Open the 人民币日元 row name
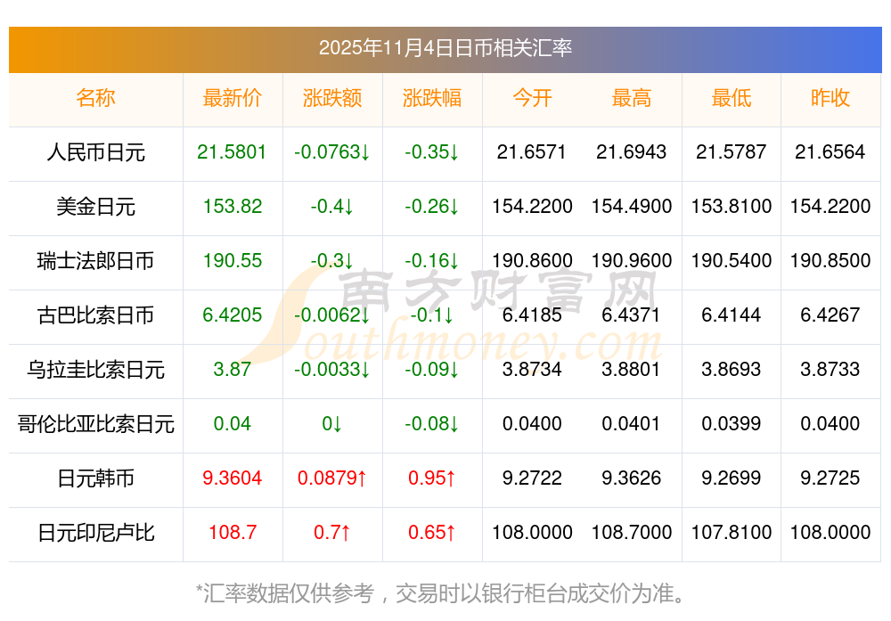This screenshot has height=621, width=891. point(95,152)
